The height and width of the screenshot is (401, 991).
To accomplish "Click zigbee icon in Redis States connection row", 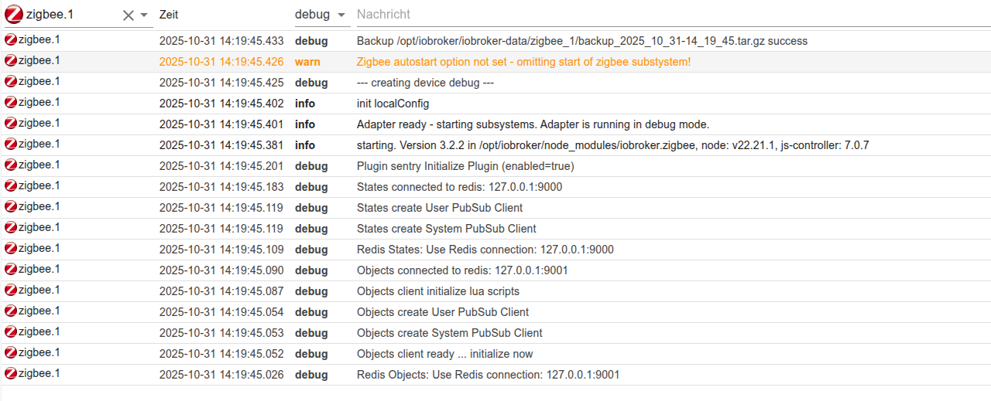I will pos(11,249).
